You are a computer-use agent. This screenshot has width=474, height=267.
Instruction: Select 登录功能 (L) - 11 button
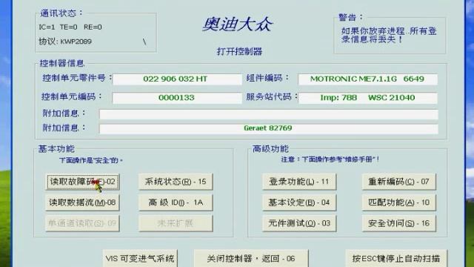299,182
